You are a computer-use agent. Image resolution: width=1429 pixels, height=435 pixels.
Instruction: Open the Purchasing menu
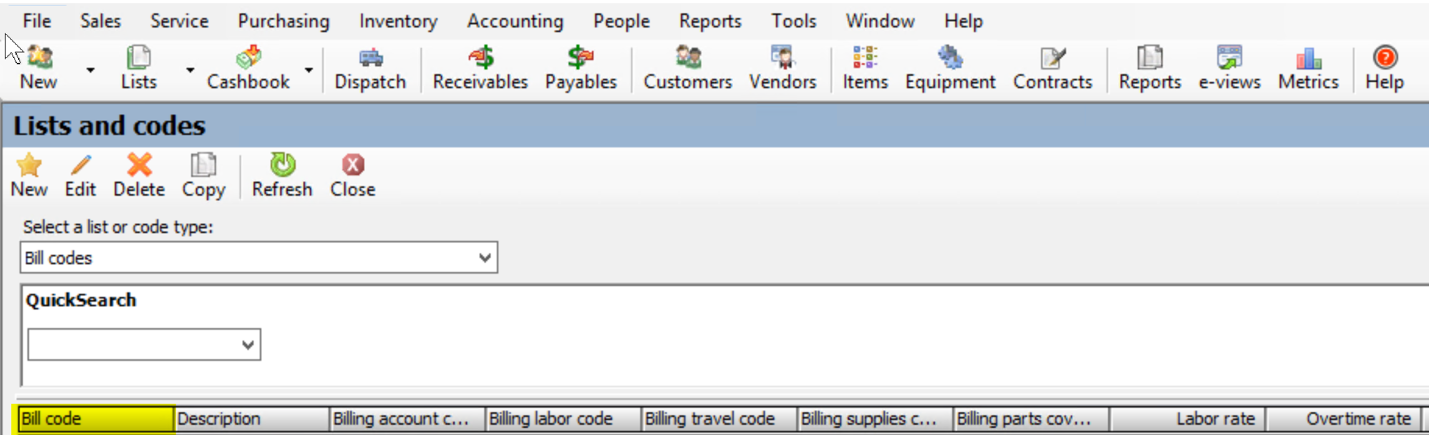(283, 21)
